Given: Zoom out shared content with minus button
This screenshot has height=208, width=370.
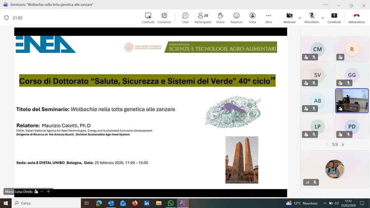Looking at the screenshot, I should tap(42, 191).
